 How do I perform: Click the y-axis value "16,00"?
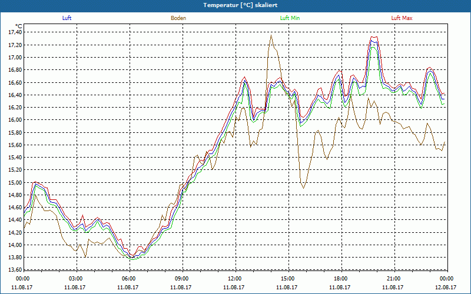tap(16, 120)
